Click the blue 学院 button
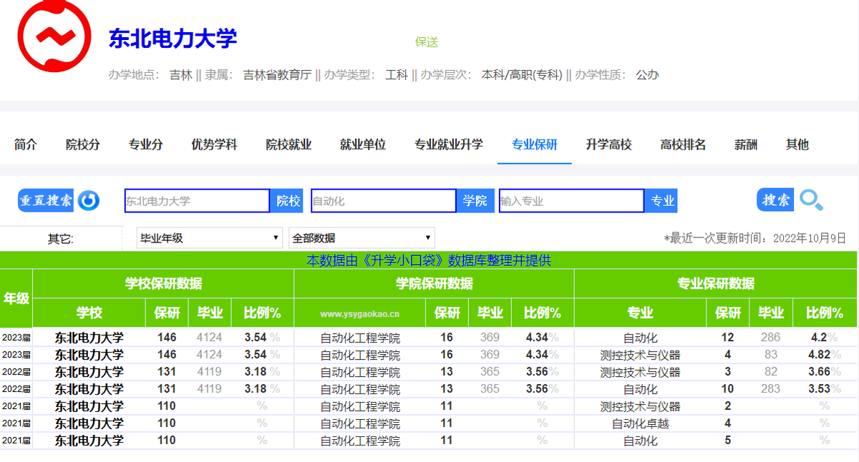 [x=475, y=201]
